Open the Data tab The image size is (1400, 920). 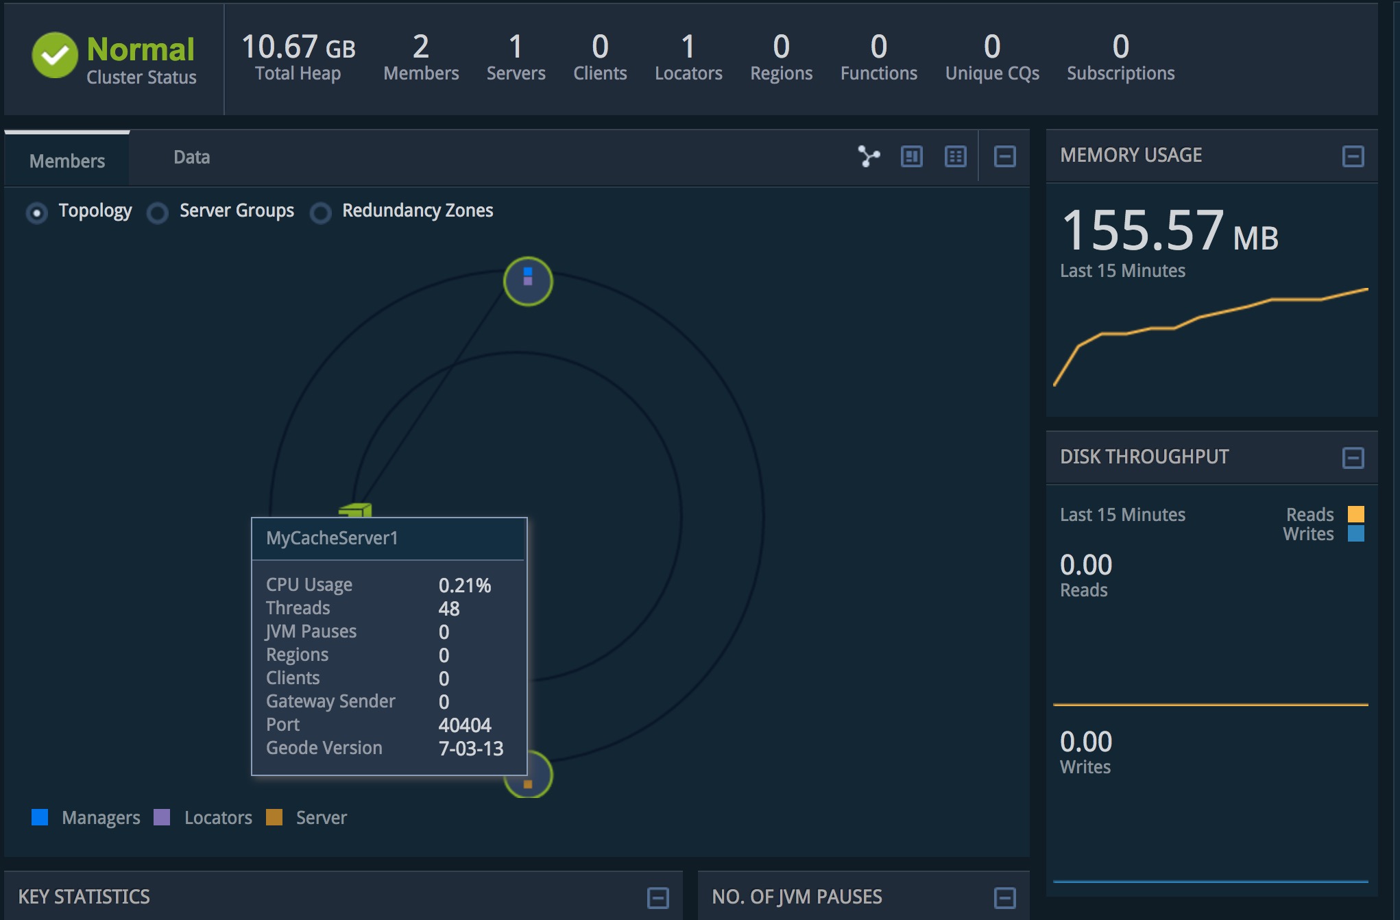(191, 158)
